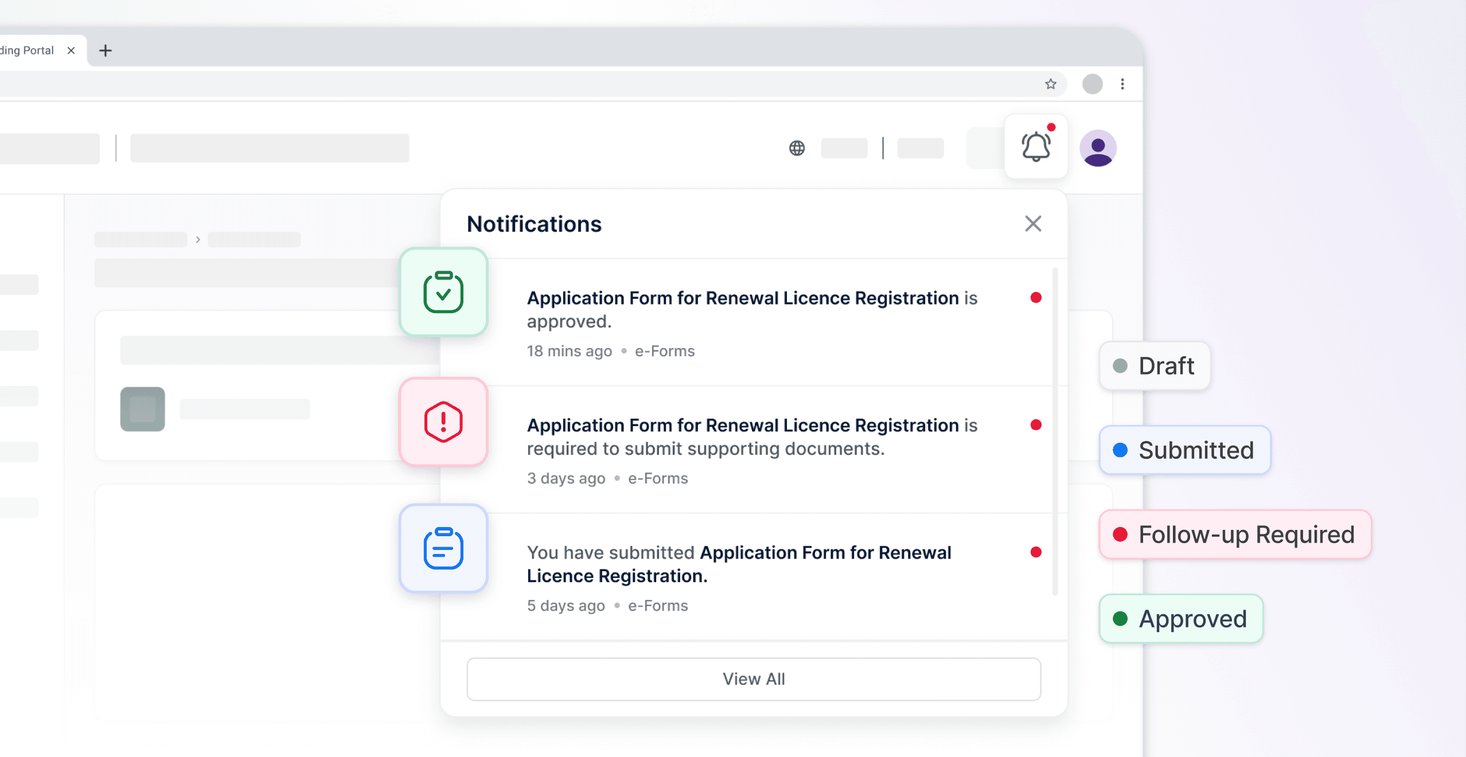
Task: Select the Draft status tag
Action: [1154, 366]
